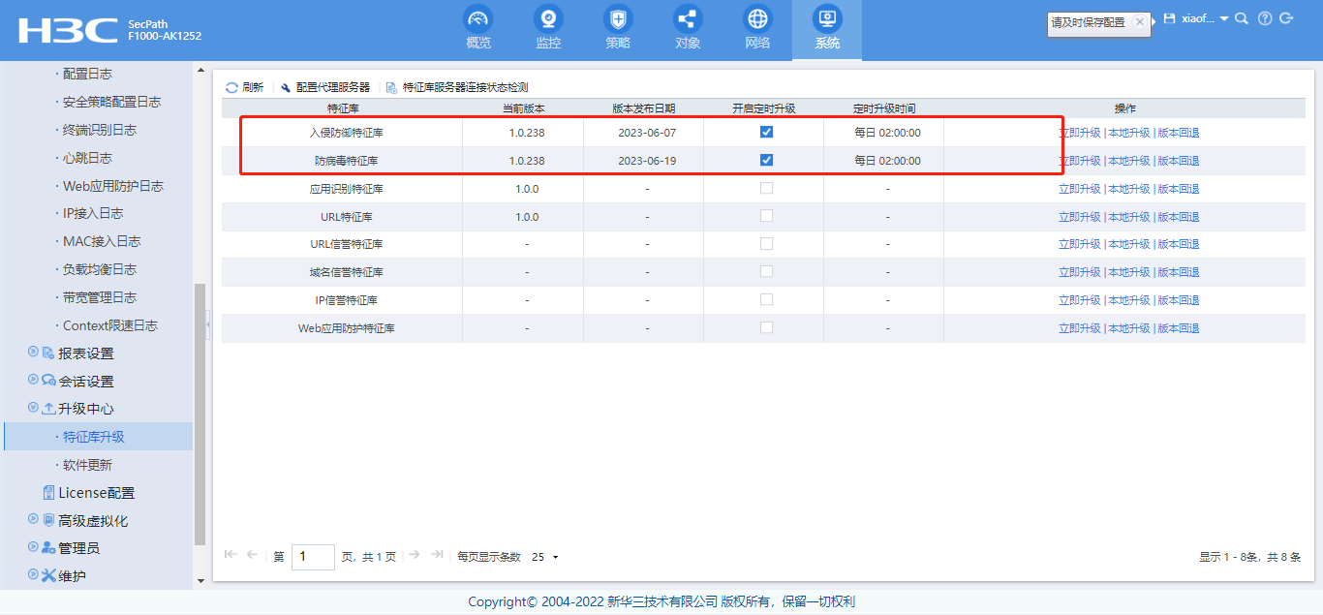Viewport: 1323px width, 615px height.
Task: Click 本地升级 for 域名信誉特征库 row
Action: click(x=1129, y=272)
